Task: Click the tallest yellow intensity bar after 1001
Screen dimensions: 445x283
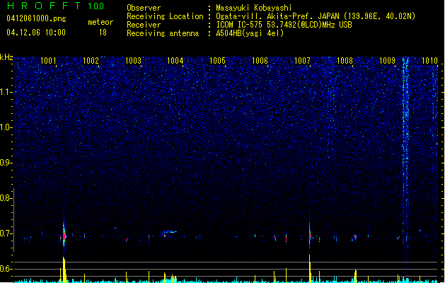Action: (x=64, y=270)
